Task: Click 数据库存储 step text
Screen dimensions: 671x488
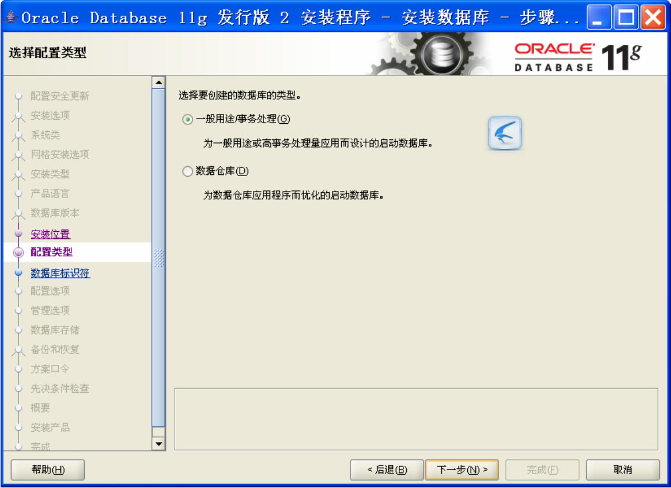Action: [55, 330]
